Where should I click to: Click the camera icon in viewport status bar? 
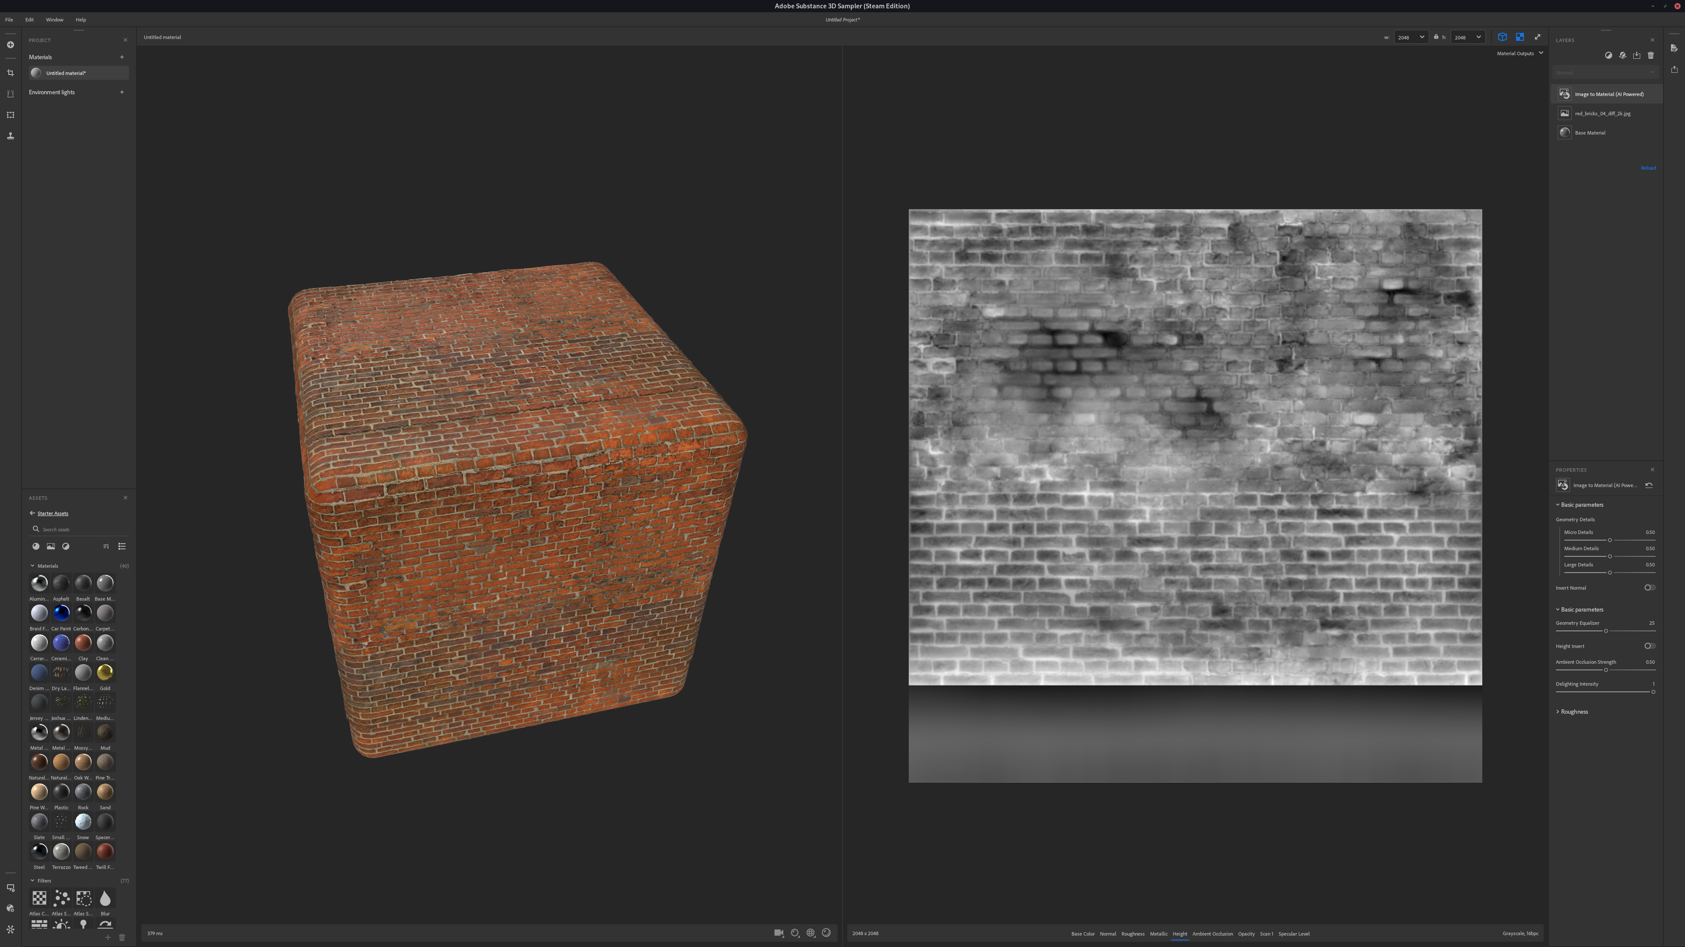(x=778, y=933)
